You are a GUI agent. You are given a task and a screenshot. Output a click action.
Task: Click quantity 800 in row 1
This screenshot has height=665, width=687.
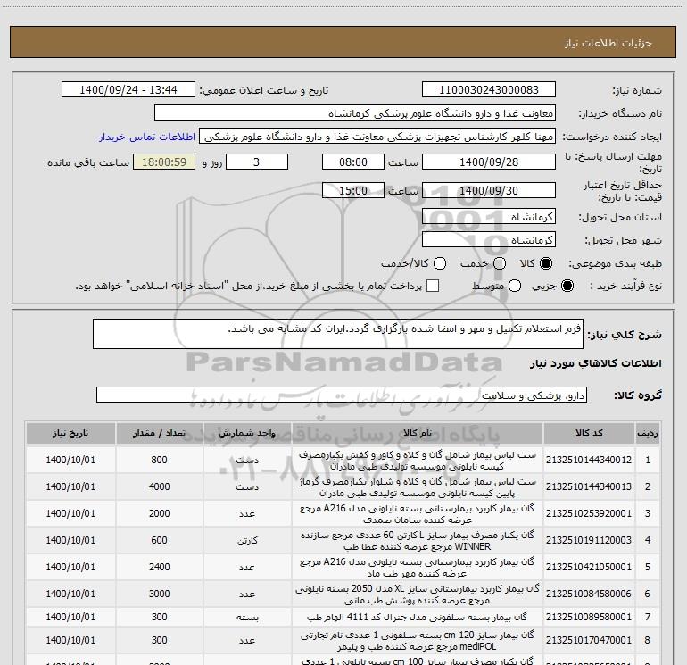click(x=159, y=460)
